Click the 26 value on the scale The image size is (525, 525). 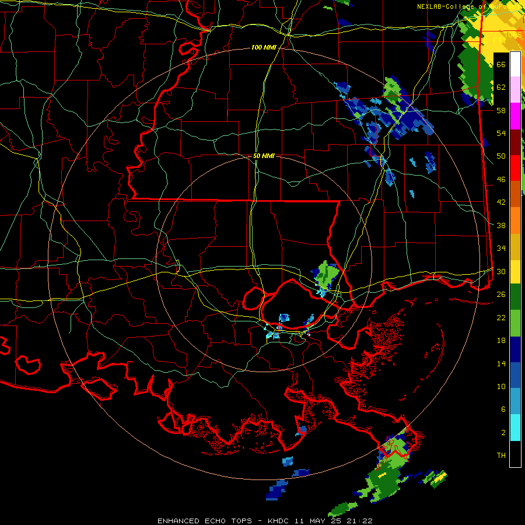point(501,295)
